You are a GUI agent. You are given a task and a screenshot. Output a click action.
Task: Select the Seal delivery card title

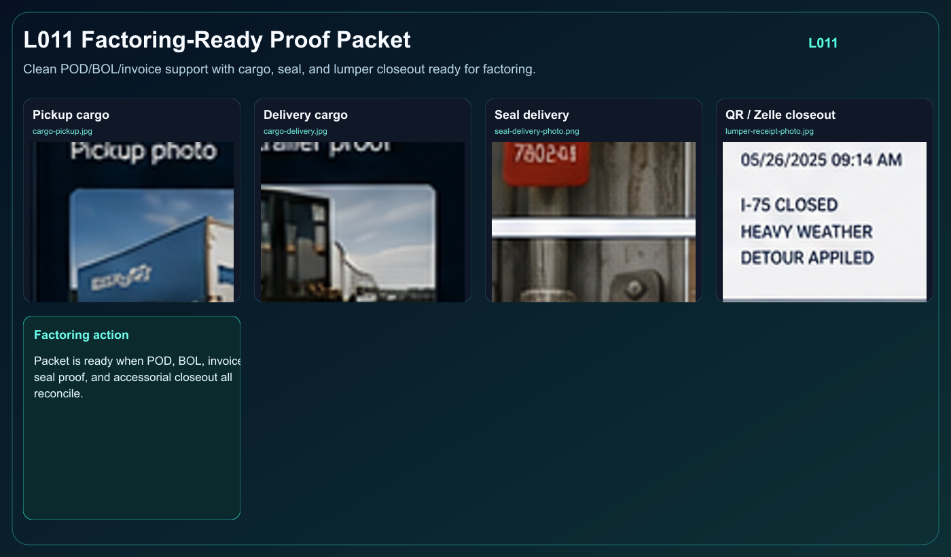click(x=532, y=115)
